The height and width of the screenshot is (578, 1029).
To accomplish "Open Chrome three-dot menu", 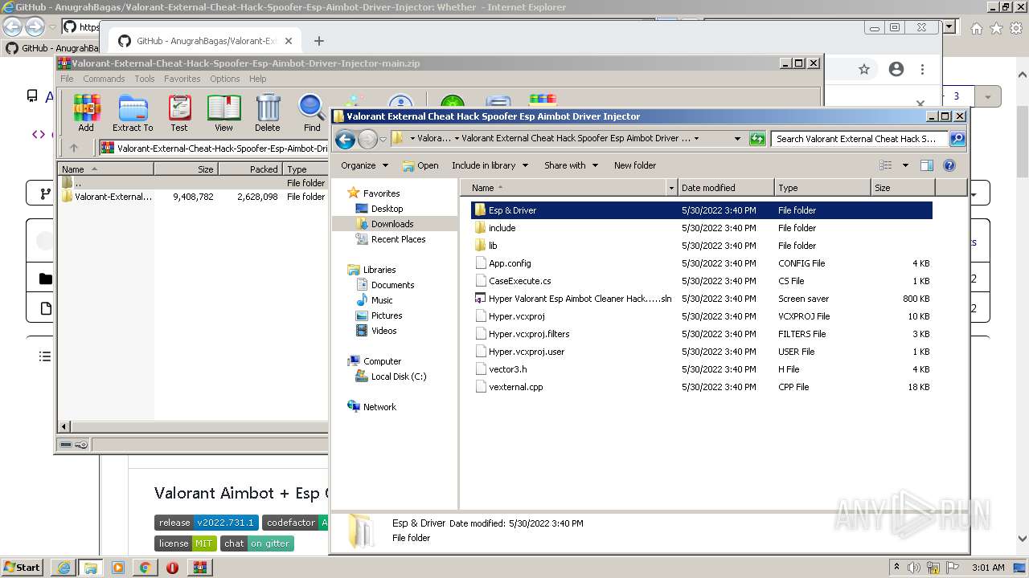I will pyautogui.click(x=923, y=70).
